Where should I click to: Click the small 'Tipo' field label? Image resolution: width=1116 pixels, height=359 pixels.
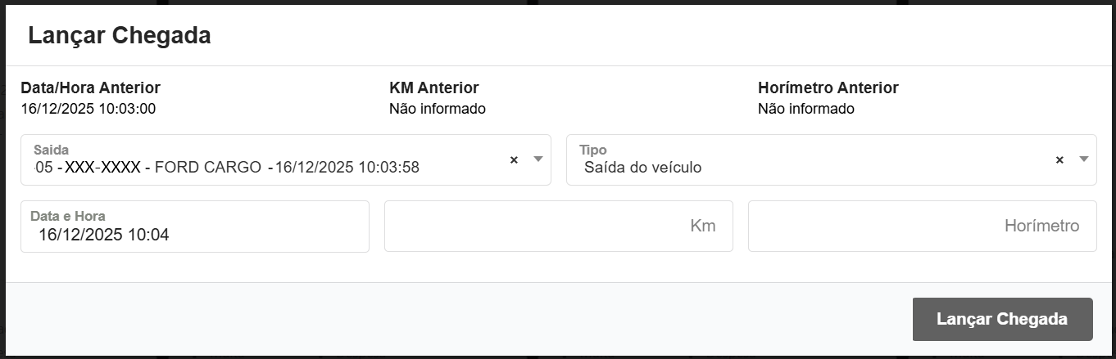[592, 150]
